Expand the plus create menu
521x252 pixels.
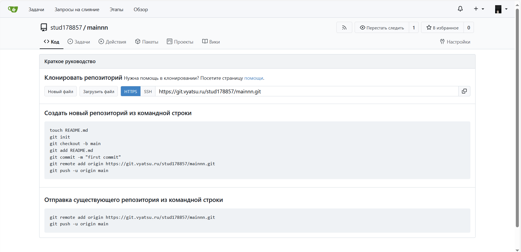coord(479,9)
